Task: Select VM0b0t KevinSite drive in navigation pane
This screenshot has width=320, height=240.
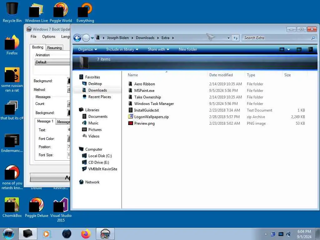Action: (x=102, y=169)
